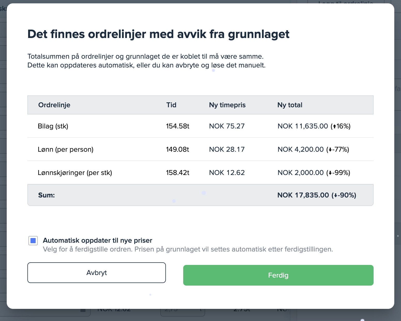The height and width of the screenshot is (321, 401).
Task: Select the Tid column header
Action: [x=171, y=105]
